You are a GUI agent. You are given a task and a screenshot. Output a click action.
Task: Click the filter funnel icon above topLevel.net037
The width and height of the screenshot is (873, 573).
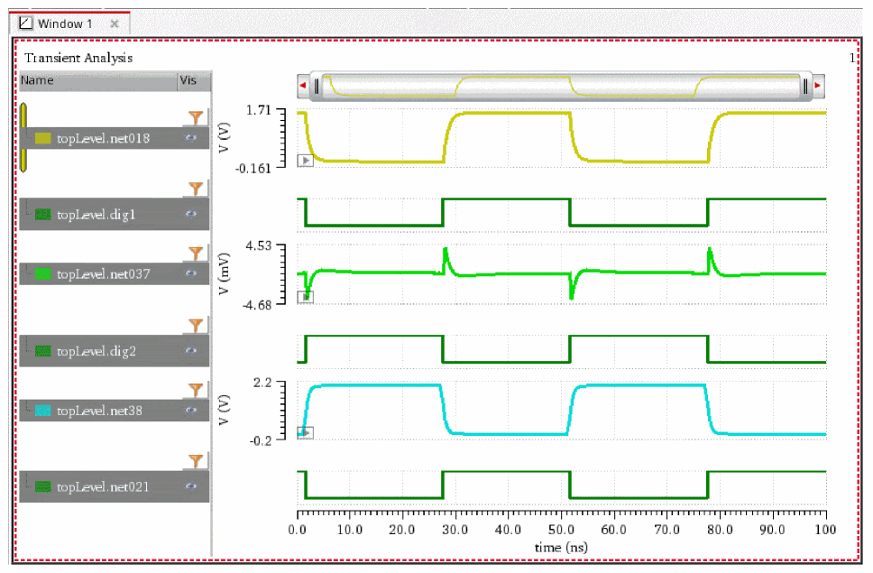coord(196,254)
